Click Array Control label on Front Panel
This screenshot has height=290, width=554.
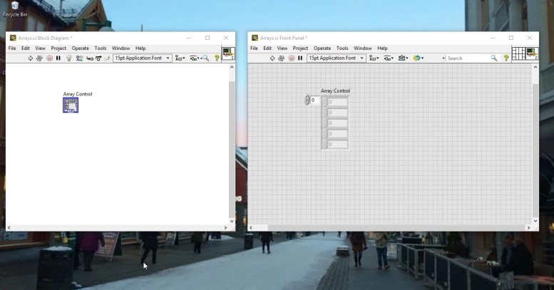click(335, 90)
